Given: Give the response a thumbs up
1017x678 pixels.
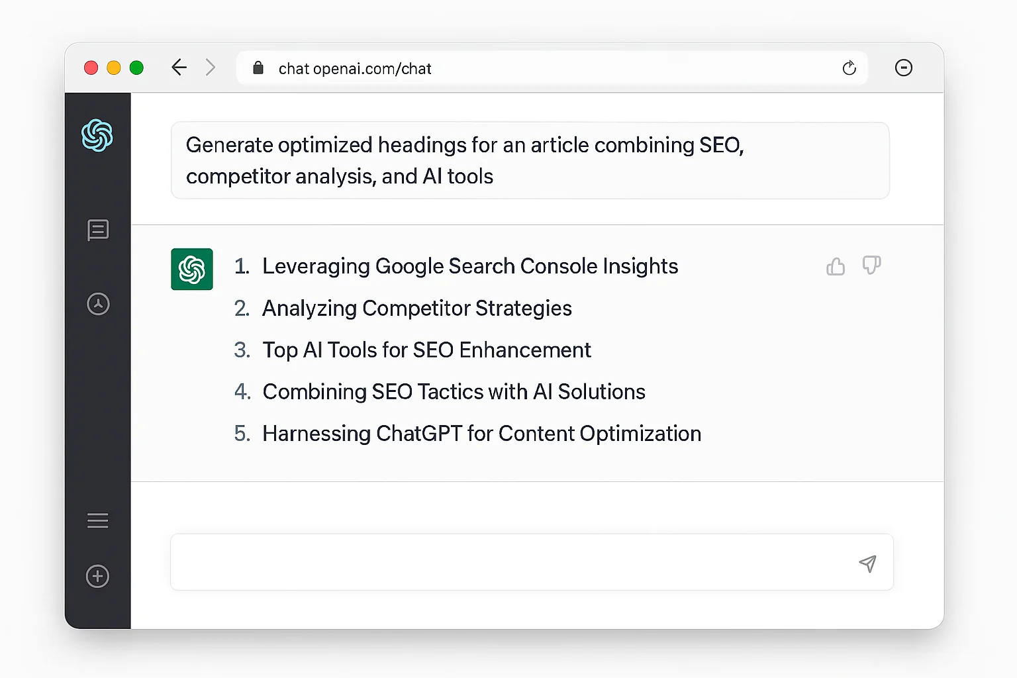Looking at the screenshot, I should click(x=835, y=266).
